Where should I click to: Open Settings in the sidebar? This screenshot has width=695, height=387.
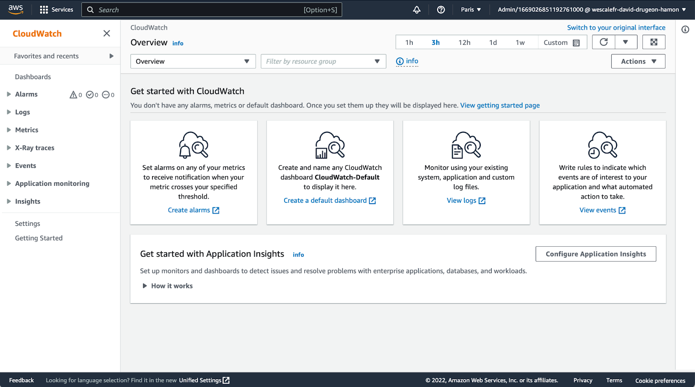[28, 224]
